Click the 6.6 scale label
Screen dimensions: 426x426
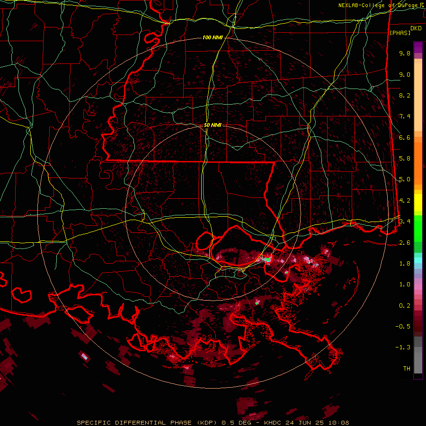[405, 137]
